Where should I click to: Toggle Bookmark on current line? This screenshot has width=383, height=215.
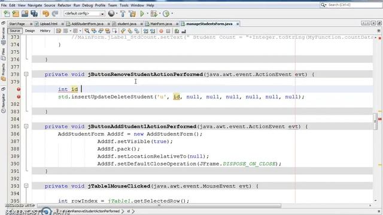point(137,31)
